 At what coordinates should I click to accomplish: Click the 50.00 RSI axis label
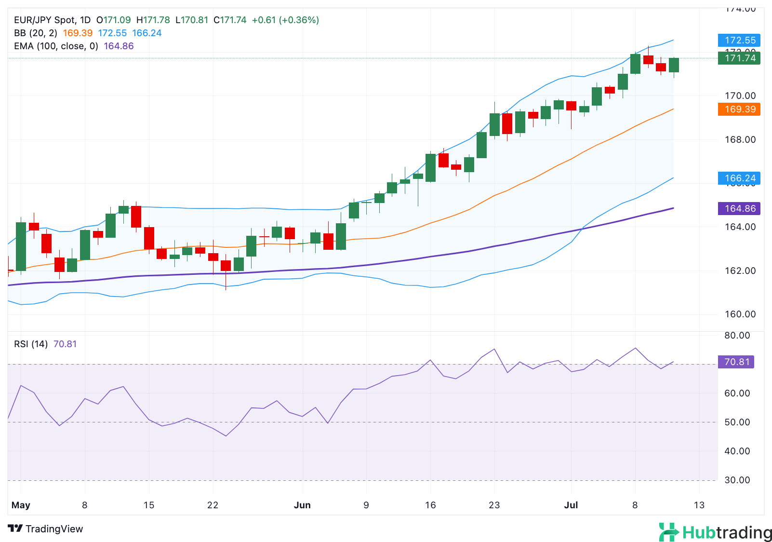(x=737, y=422)
